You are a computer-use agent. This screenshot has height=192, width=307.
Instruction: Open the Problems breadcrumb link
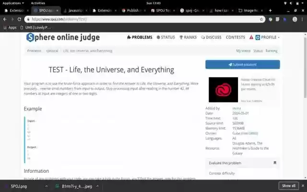pyautogui.click(x=34, y=51)
